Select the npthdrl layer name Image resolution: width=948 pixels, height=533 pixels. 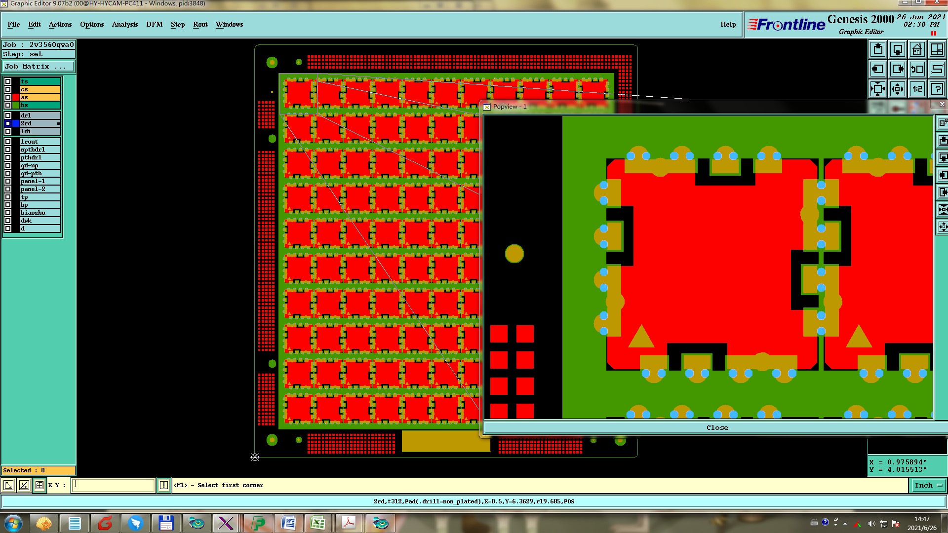(40, 150)
